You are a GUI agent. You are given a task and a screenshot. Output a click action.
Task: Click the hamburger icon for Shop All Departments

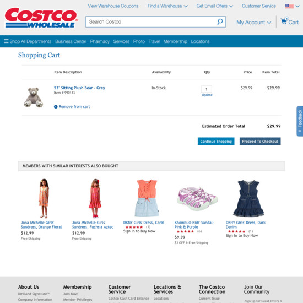click(6, 41)
